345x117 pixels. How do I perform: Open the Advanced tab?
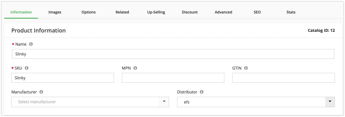point(223,12)
